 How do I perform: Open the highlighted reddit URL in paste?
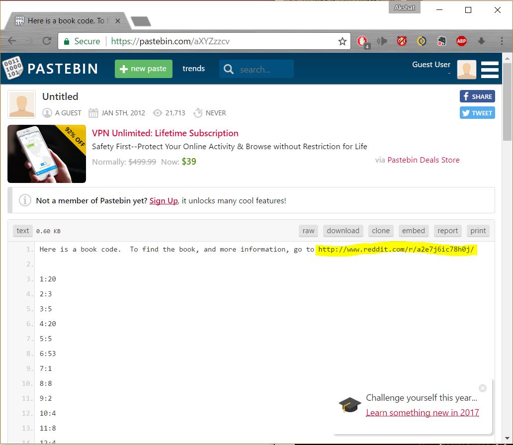tap(396, 249)
